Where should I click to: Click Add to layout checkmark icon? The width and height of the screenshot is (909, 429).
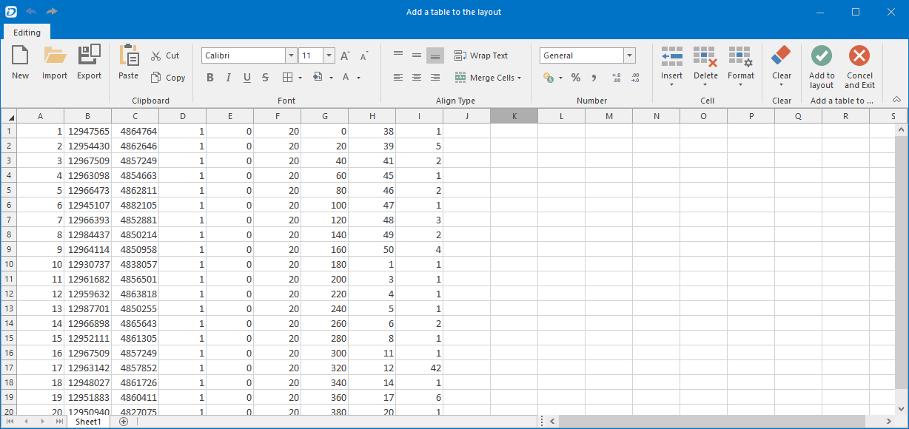(x=822, y=55)
